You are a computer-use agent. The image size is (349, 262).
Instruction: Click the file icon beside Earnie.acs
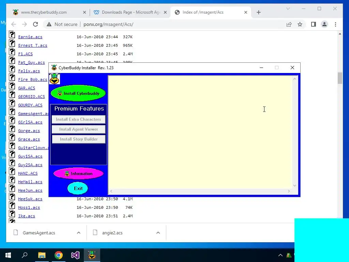(12, 35)
